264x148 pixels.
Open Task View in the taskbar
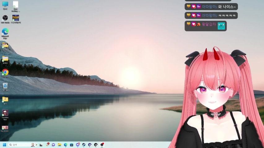coord(41,145)
